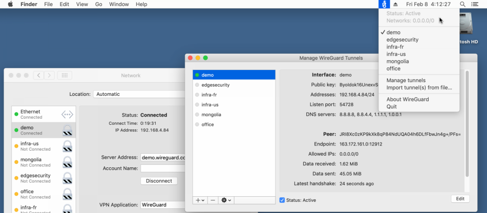
Task: Click the Disconnect button in Network window
Action: (x=159, y=181)
